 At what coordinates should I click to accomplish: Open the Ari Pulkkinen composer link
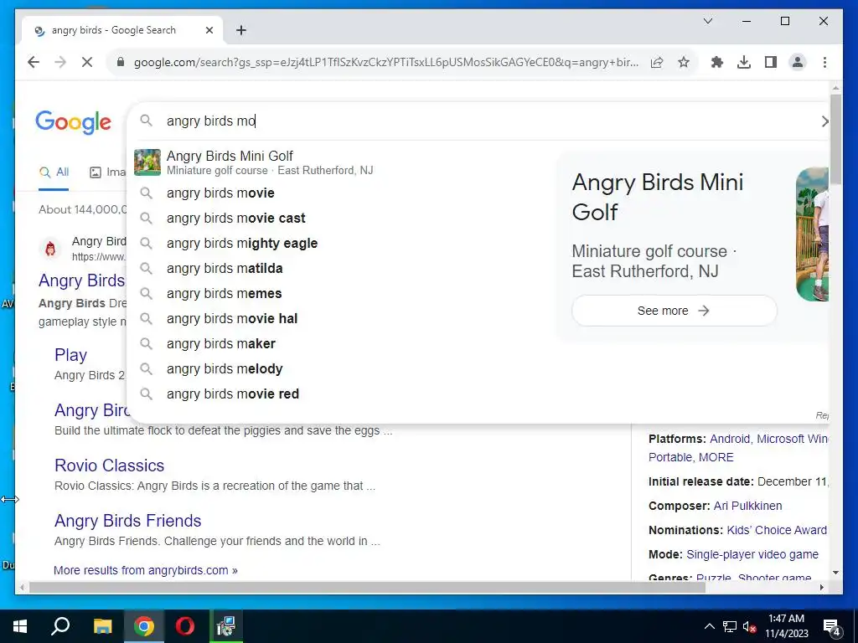click(x=747, y=506)
